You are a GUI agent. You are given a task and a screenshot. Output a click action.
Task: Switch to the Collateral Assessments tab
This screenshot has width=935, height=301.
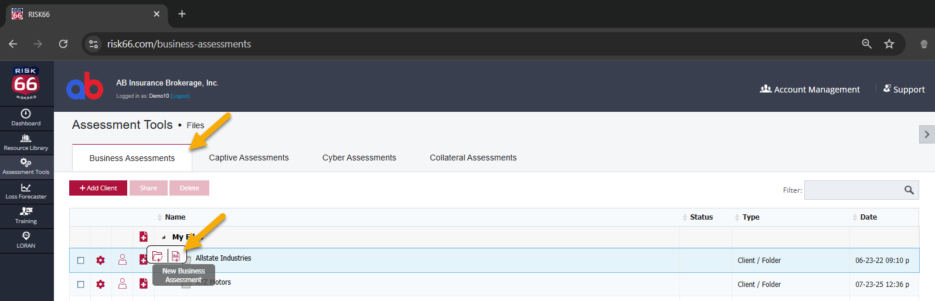(473, 158)
